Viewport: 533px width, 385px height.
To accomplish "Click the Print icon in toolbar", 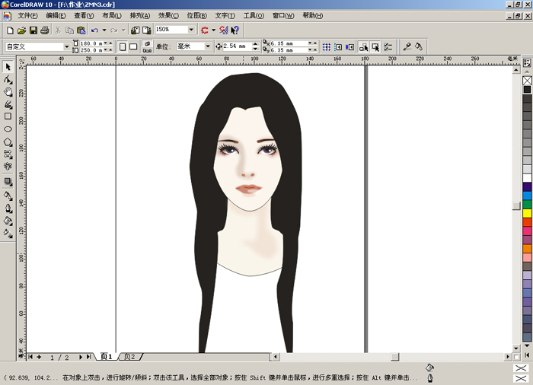I will point(45,30).
